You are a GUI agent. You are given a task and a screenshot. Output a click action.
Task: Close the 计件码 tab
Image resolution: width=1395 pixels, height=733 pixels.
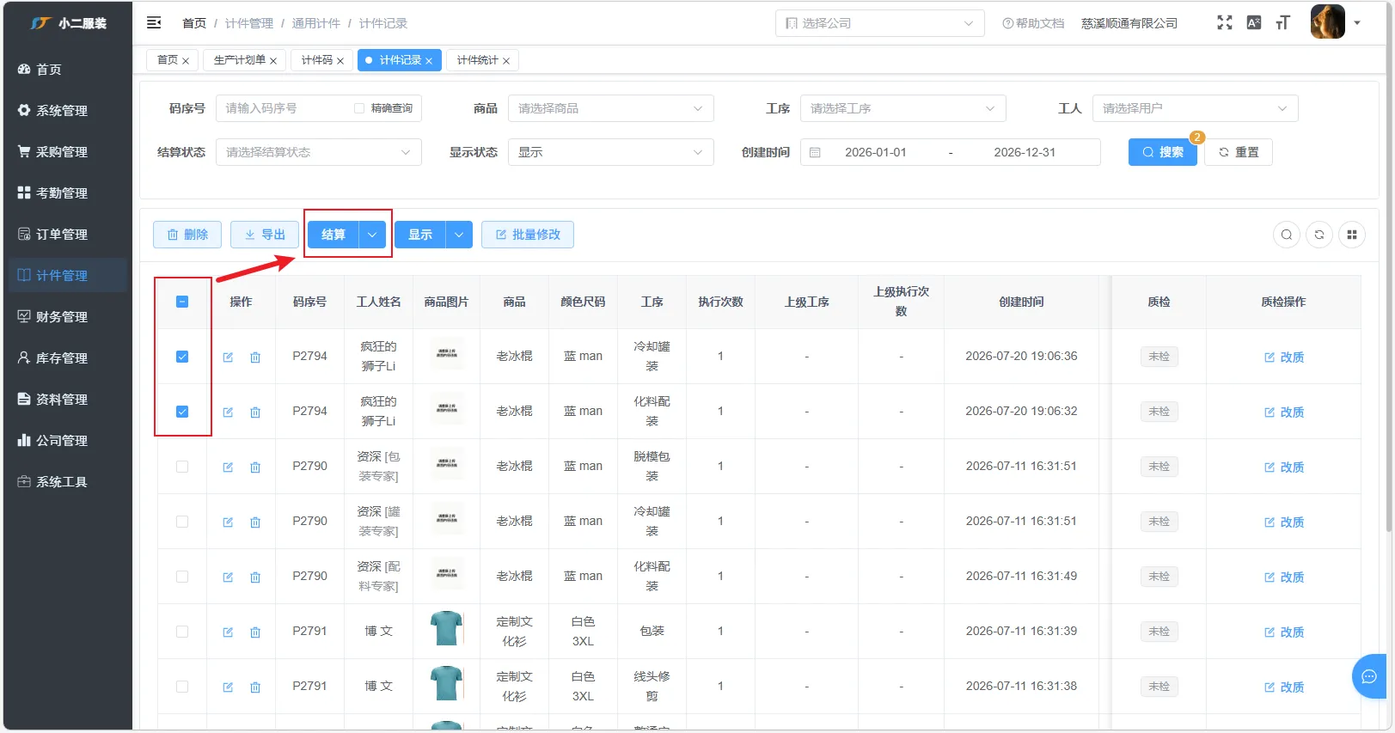(x=340, y=61)
